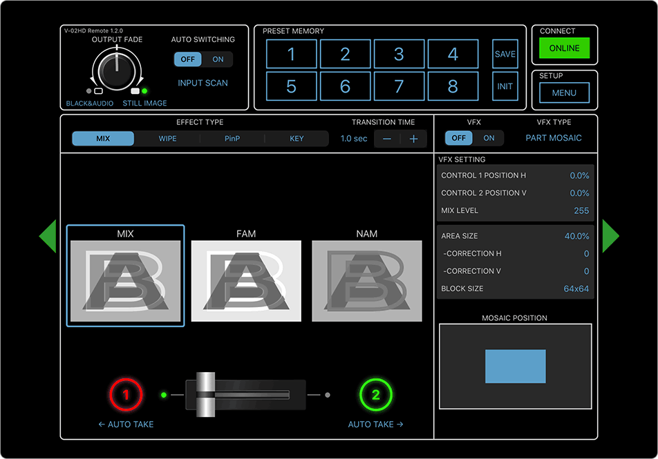Screen dimensions: 658x459
Task: Switch to the KEY effect tab
Action: 297,138
